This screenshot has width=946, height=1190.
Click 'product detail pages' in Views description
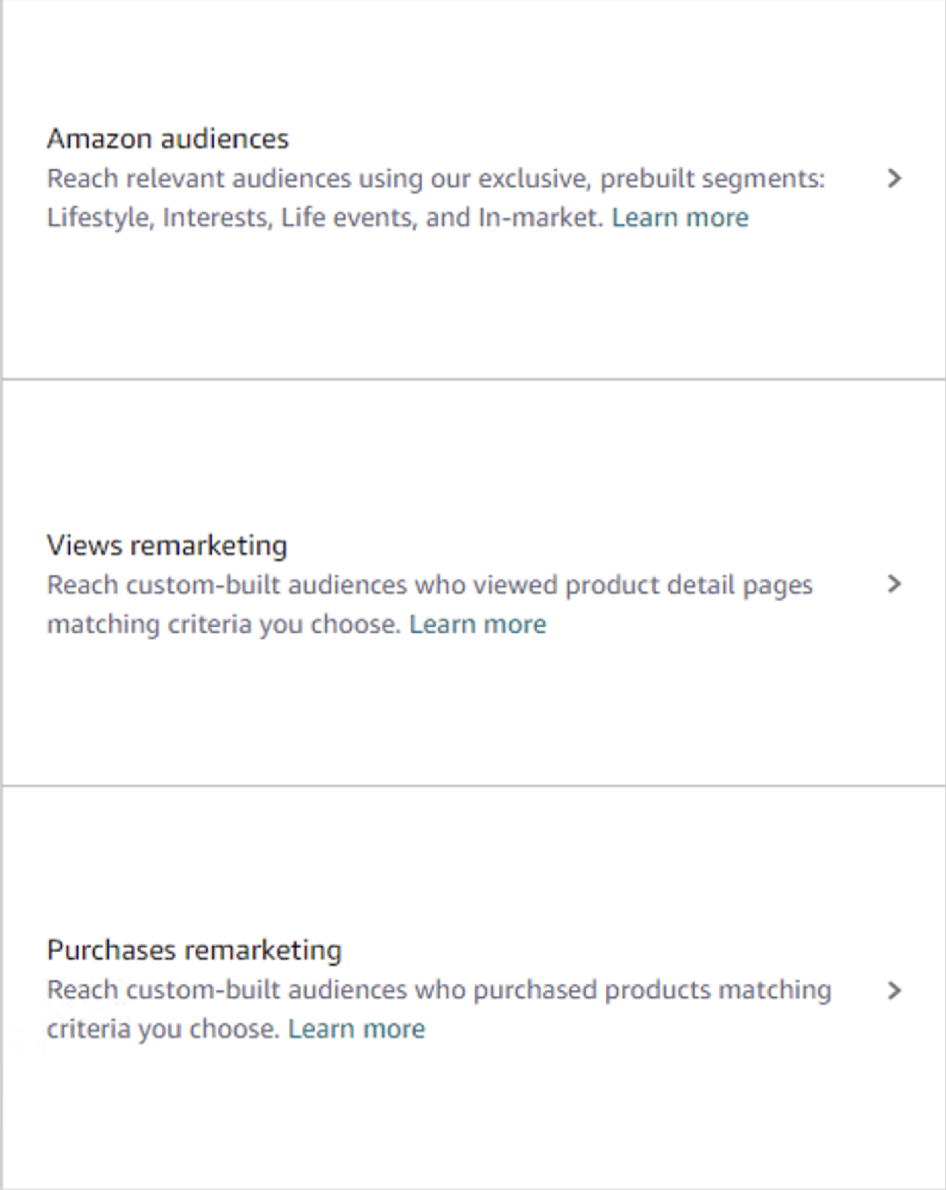pyautogui.click(x=688, y=585)
